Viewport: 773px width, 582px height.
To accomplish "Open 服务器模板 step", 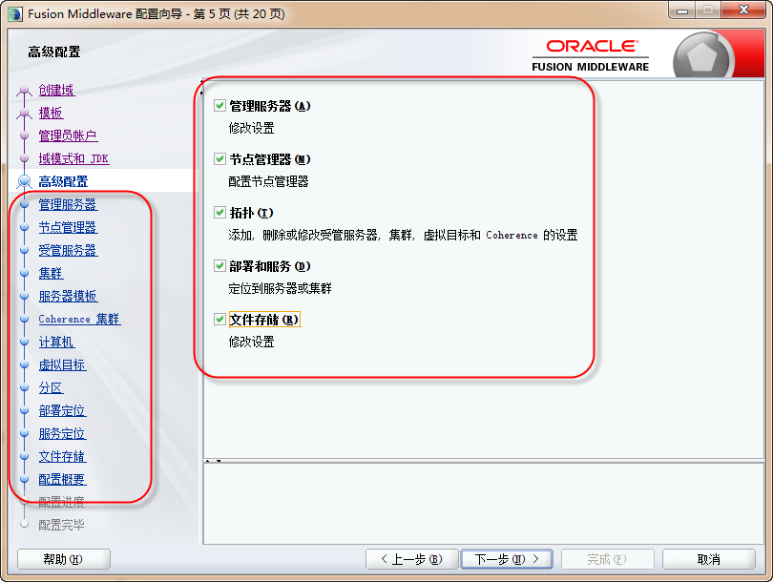I will 68,296.
